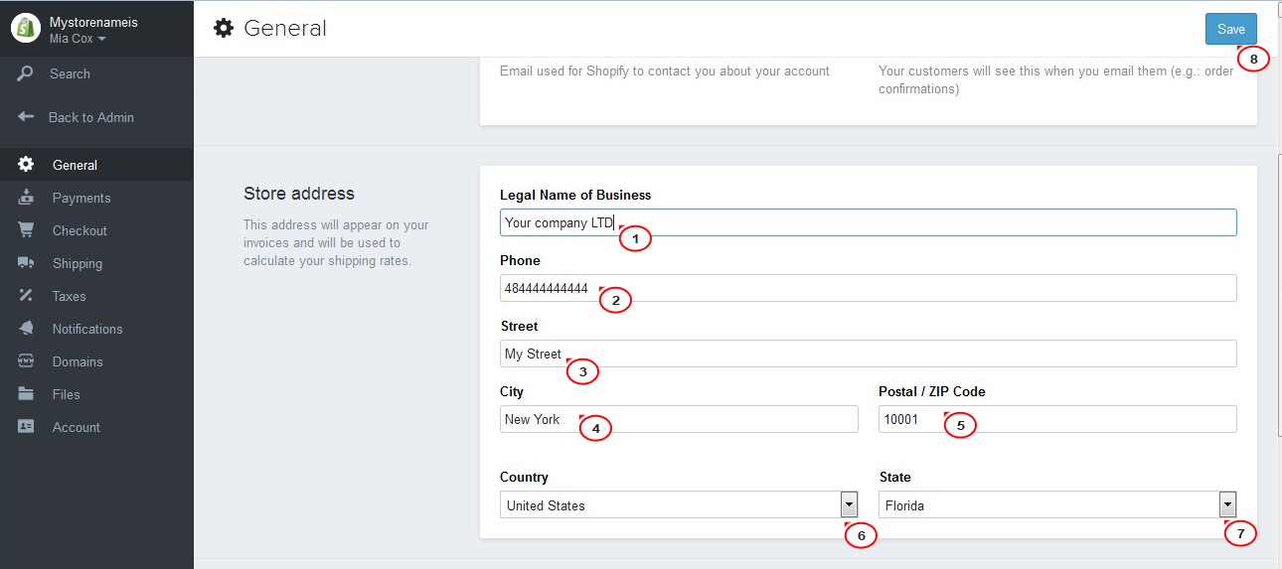This screenshot has height=569, width=1282.
Task: Open the State dropdown showing Florida
Action: click(1058, 504)
